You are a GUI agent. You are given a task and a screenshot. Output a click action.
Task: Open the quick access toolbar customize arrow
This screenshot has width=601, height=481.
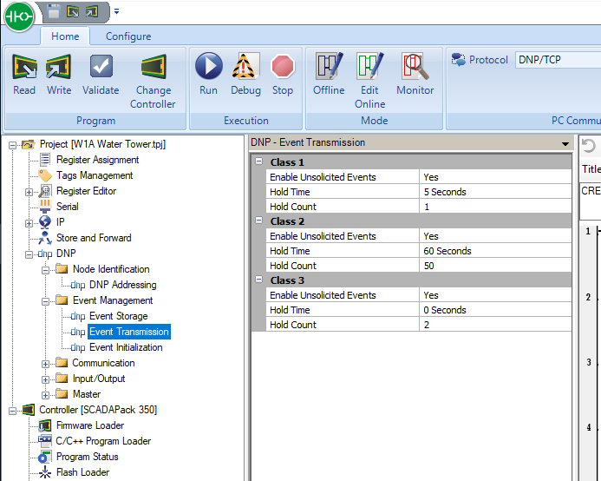point(116,12)
